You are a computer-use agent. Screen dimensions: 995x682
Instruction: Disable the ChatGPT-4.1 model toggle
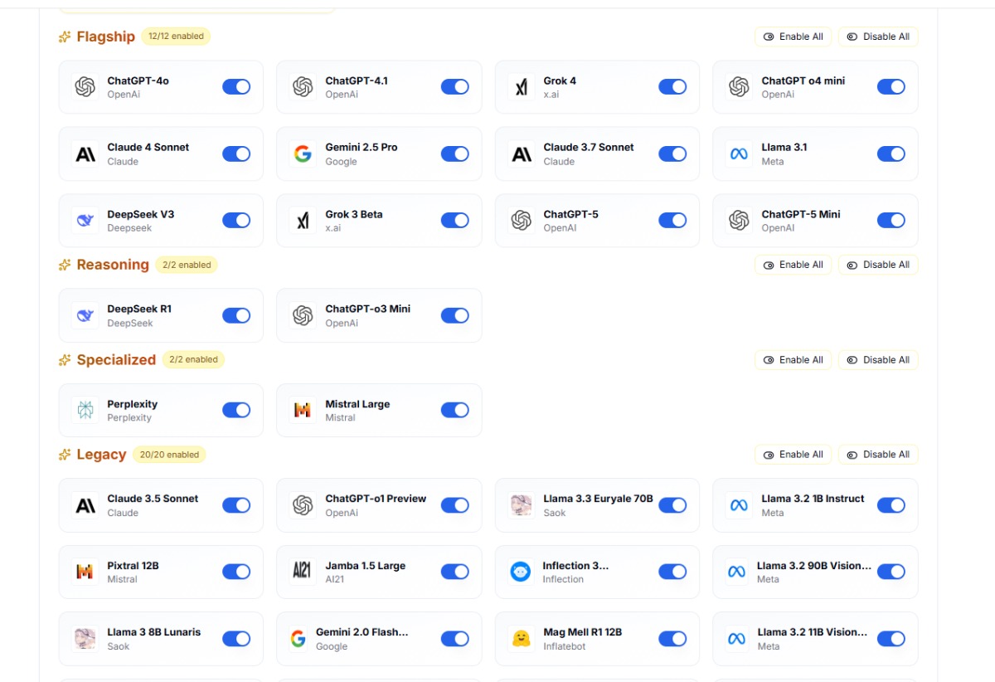tap(454, 87)
